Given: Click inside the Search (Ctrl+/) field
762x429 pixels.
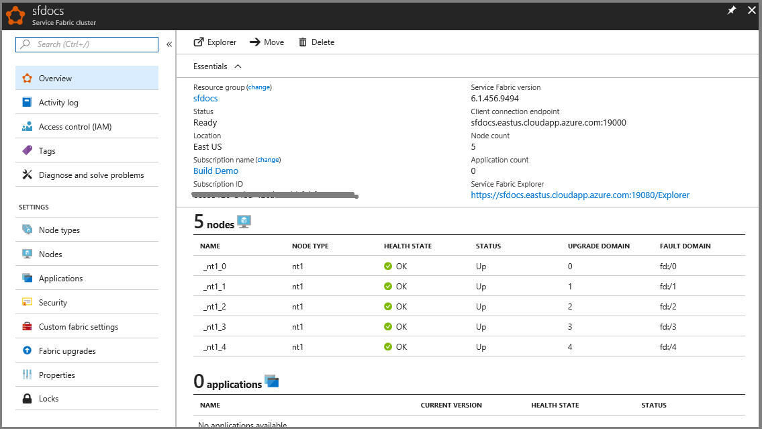Looking at the screenshot, I should point(87,44).
